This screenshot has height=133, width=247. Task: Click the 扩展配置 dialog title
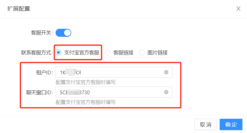[19, 9]
